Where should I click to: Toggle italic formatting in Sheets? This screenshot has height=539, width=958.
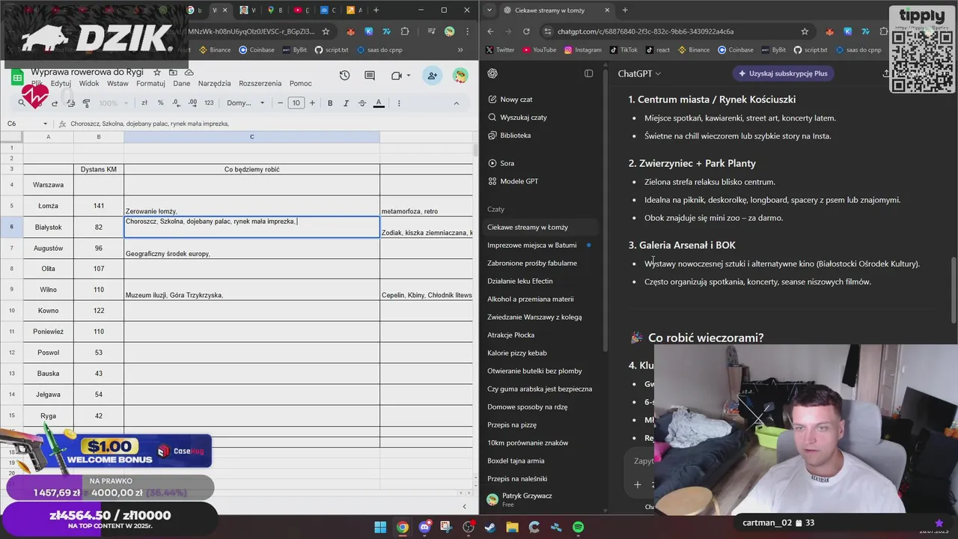pos(346,103)
